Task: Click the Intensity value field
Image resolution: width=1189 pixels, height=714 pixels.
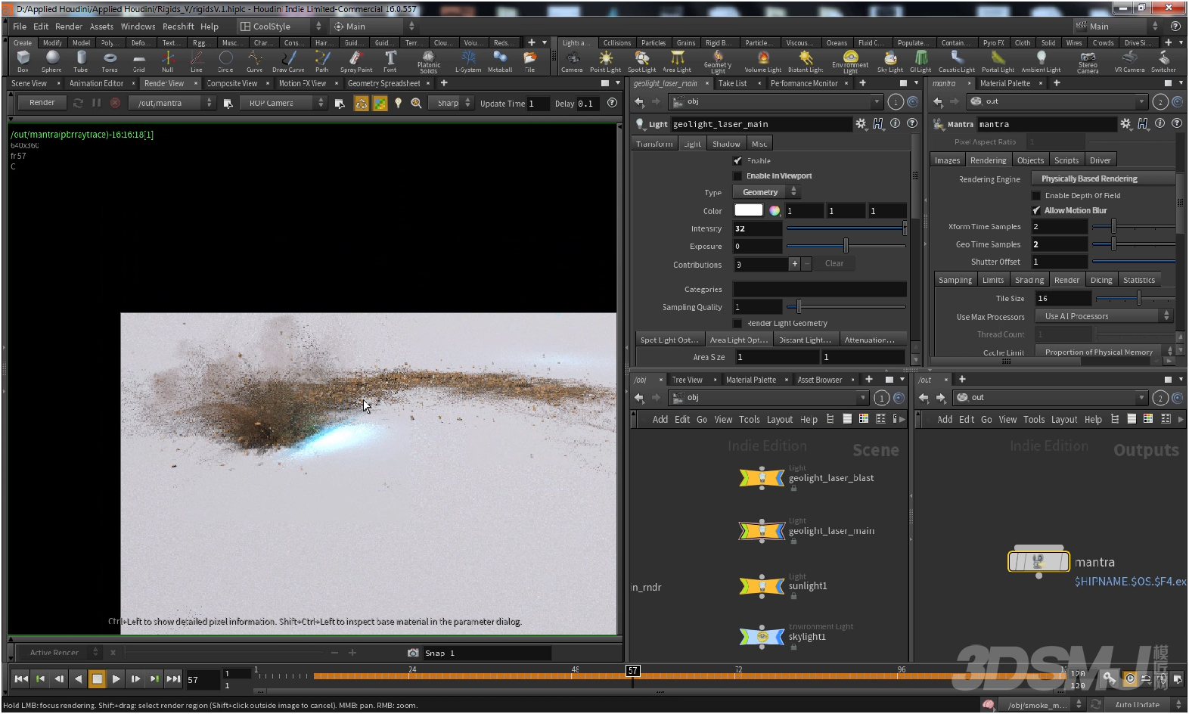Action: click(x=757, y=228)
